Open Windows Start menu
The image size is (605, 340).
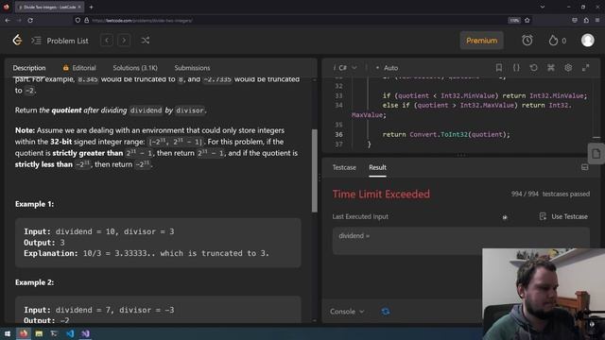(8, 333)
